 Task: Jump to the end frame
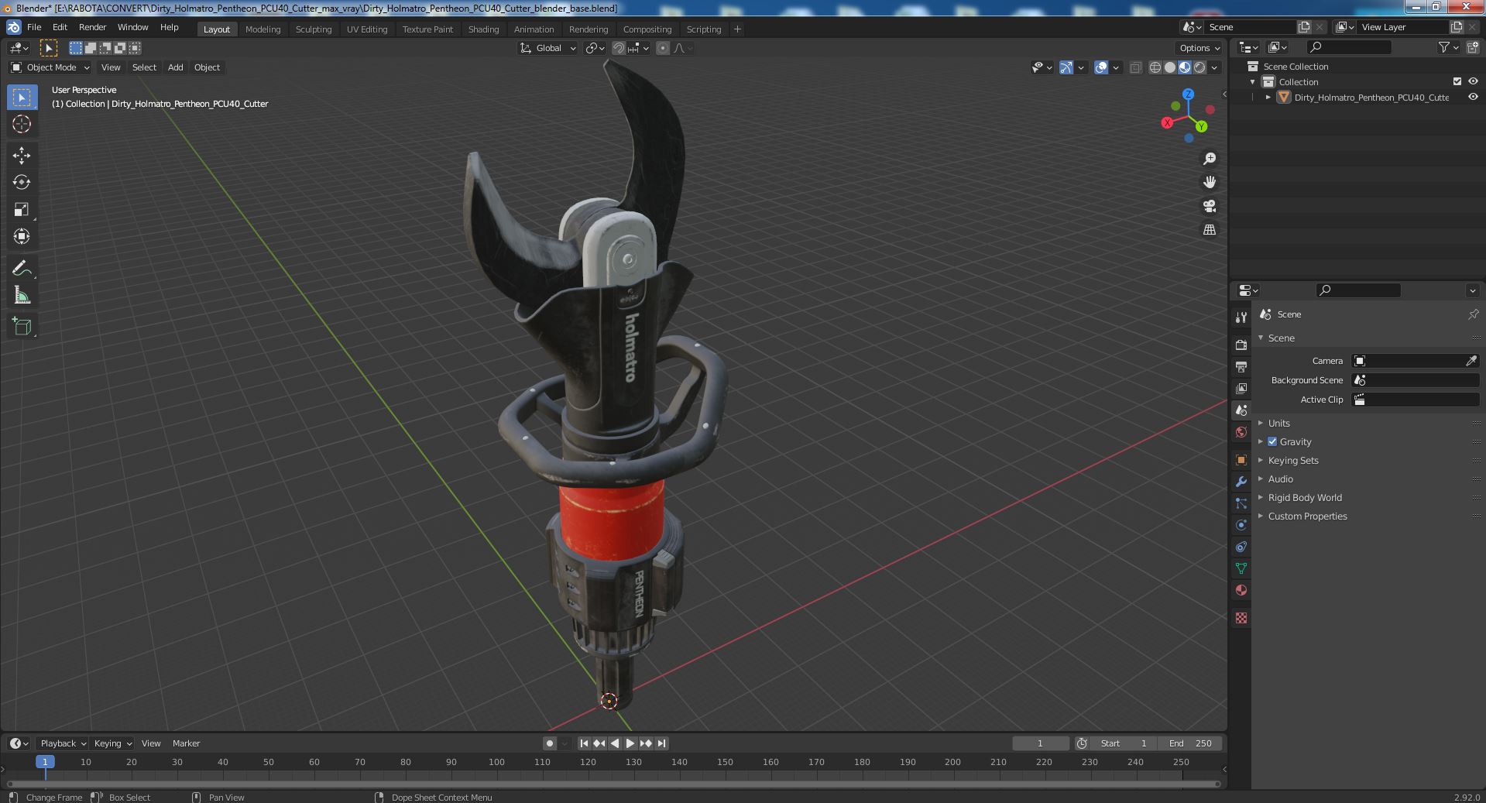(x=661, y=743)
